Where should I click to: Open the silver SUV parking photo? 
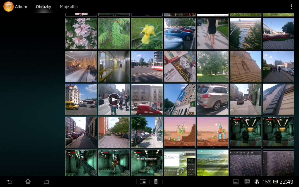click(x=212, y=99)
